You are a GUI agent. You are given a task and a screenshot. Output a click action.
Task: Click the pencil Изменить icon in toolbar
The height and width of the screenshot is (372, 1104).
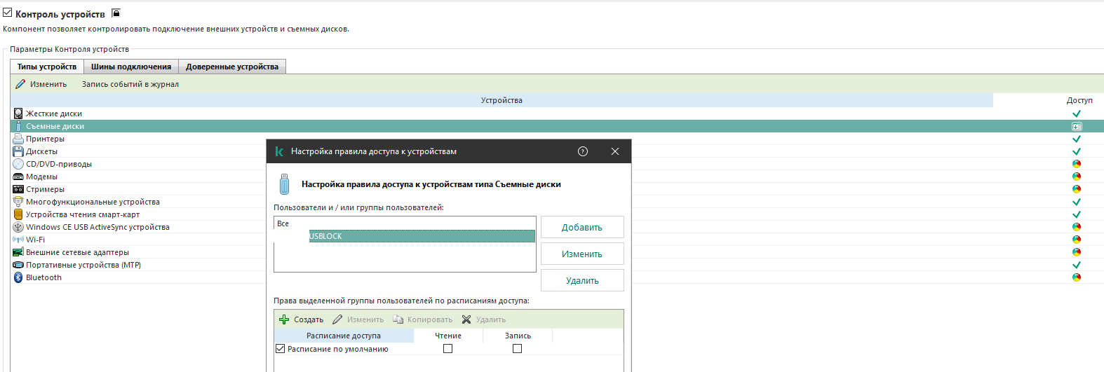[20, 84]
